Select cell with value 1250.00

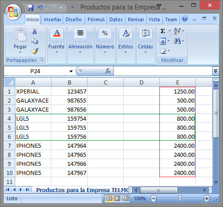click(x=177, y=91)
